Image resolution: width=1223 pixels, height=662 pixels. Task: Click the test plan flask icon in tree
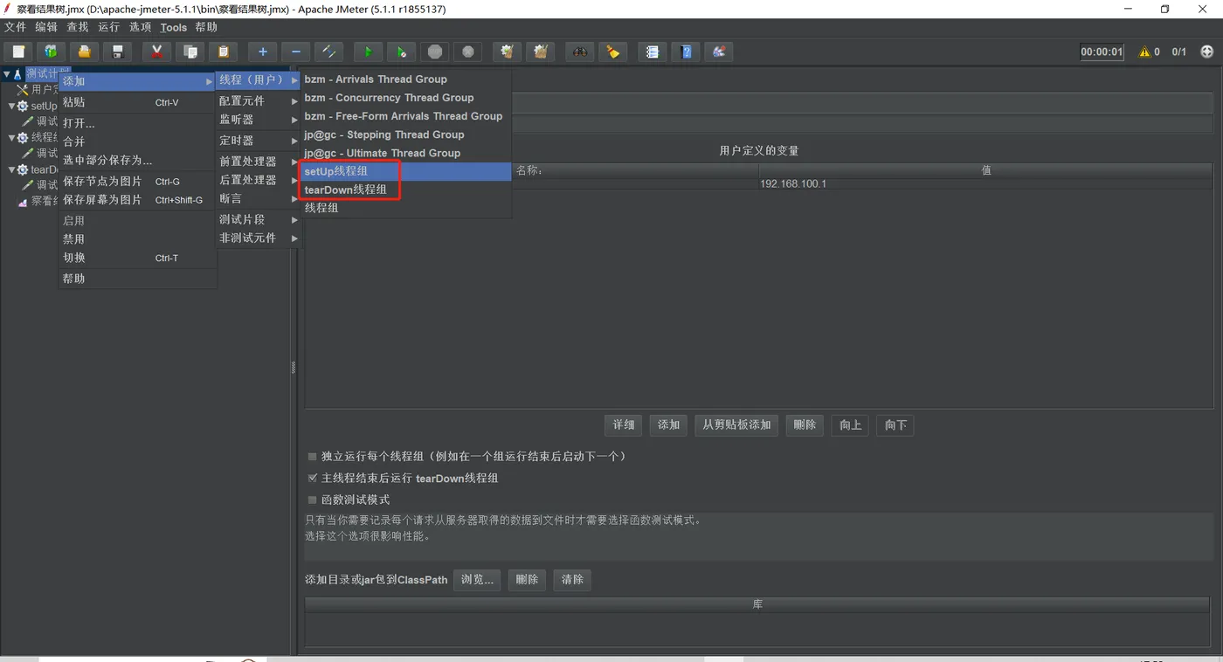coord(17,74)
